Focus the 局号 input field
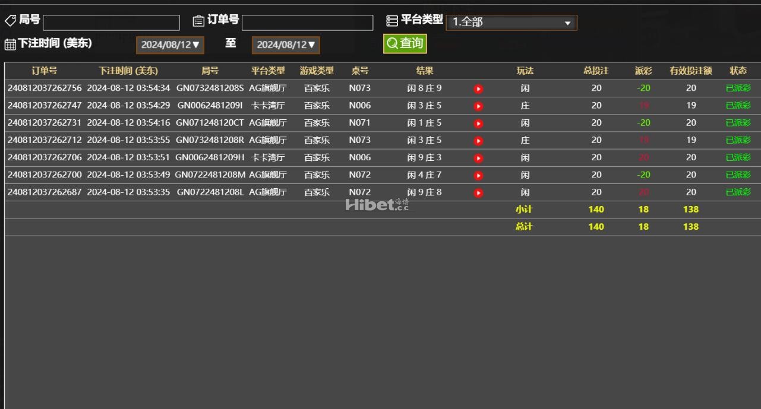Image resolution: width=761 pixels, height=409 pixels. (x=111, y=23)
